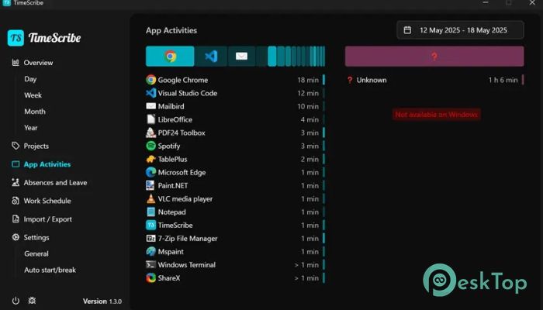The width and height of the screenshot is (543, 310).
Task: Click the Windows Terminal icon
Action: pyautogui.click(x=150, y=265)
